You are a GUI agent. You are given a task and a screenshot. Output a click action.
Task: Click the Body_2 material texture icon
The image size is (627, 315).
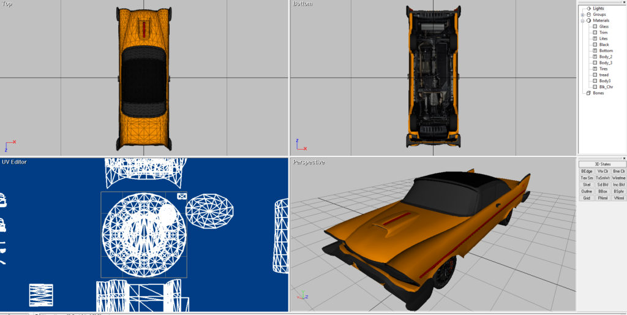[595, 57]
